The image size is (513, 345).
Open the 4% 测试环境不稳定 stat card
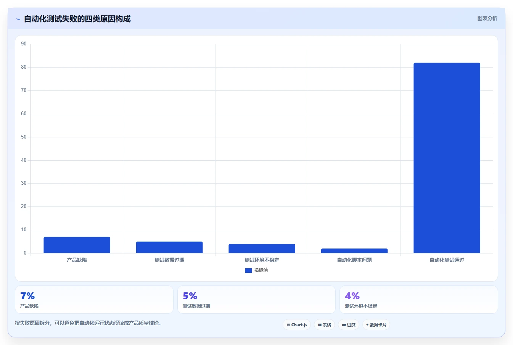pyautogui.click(x=419, y=300)
